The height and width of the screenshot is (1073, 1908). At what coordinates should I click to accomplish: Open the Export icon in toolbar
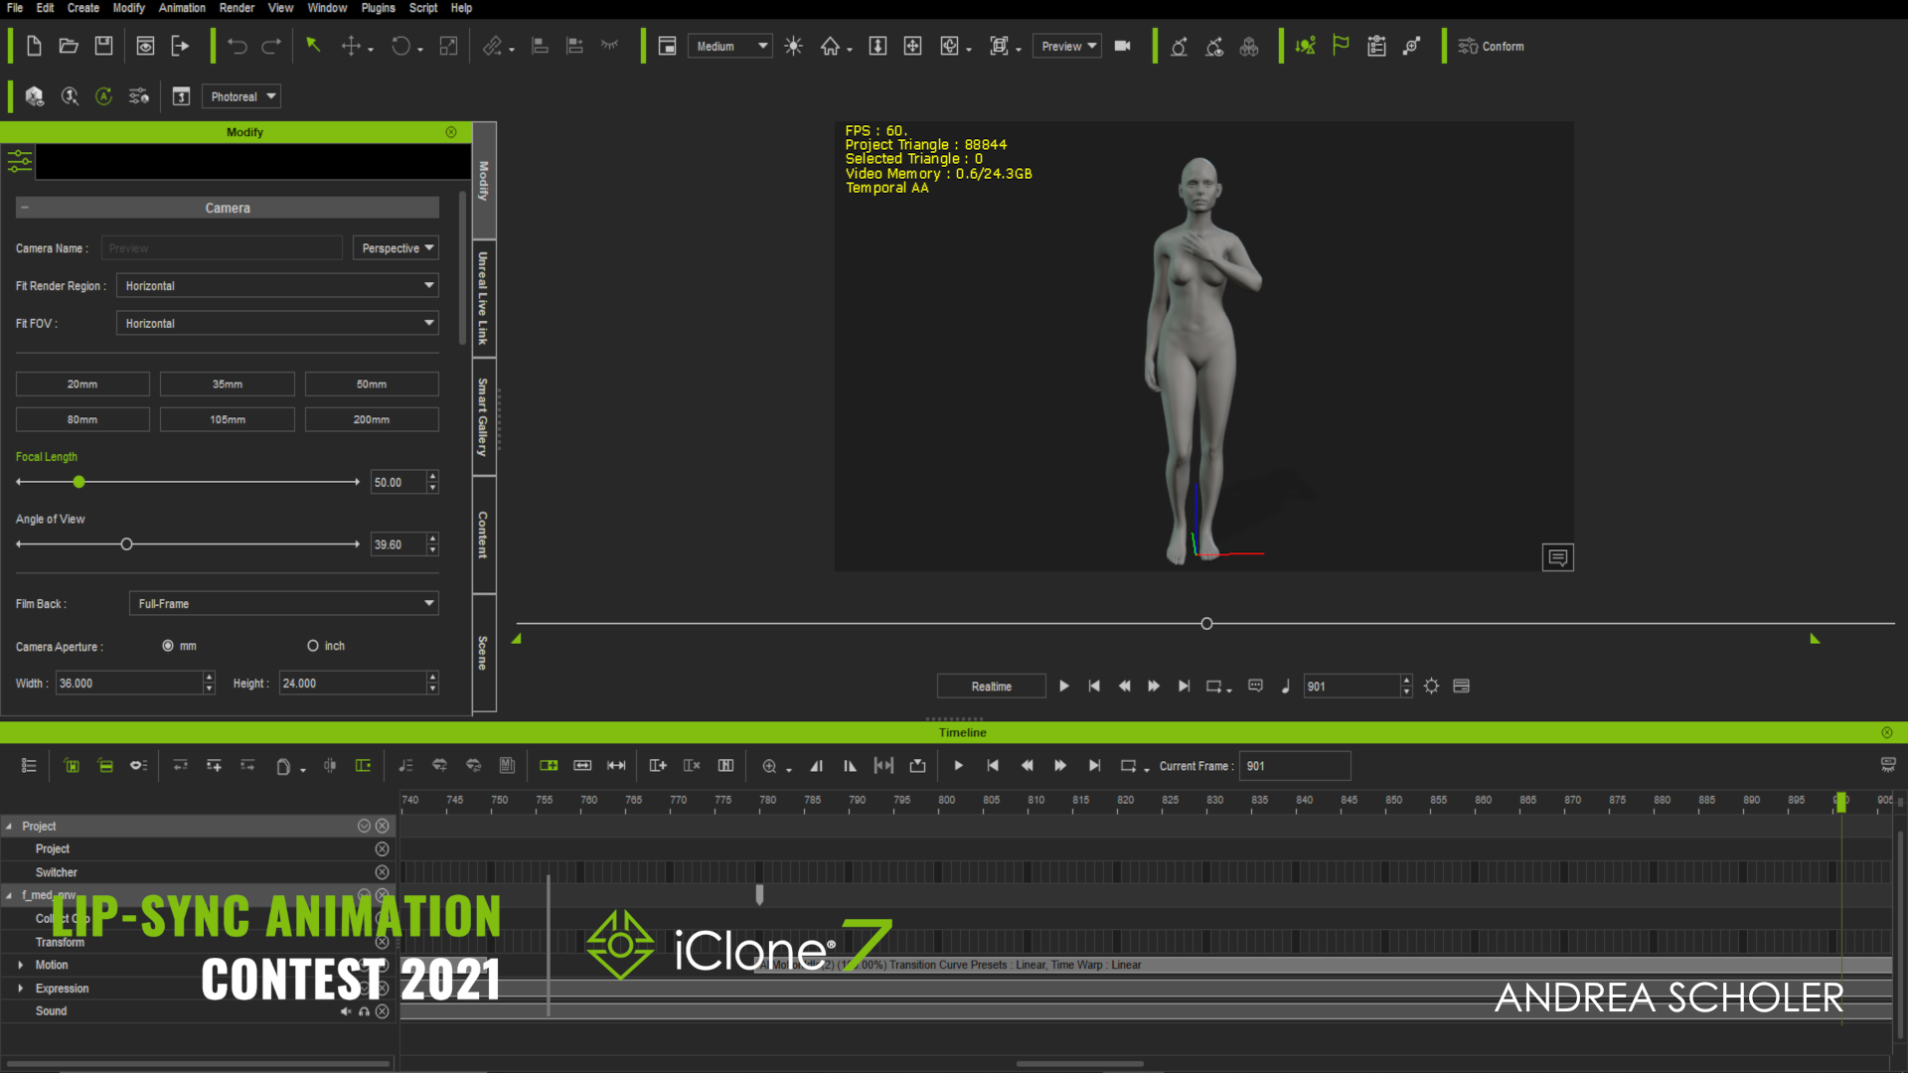coord(180,46)
